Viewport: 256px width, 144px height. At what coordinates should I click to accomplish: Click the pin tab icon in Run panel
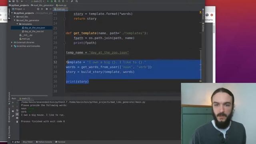coord(13,116)
